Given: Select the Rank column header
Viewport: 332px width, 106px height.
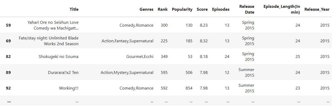Looking at the screenshot, I should (x=163, y=9).
